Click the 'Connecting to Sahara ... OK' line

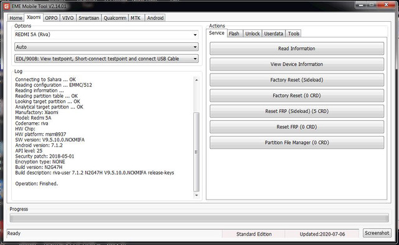46,80
